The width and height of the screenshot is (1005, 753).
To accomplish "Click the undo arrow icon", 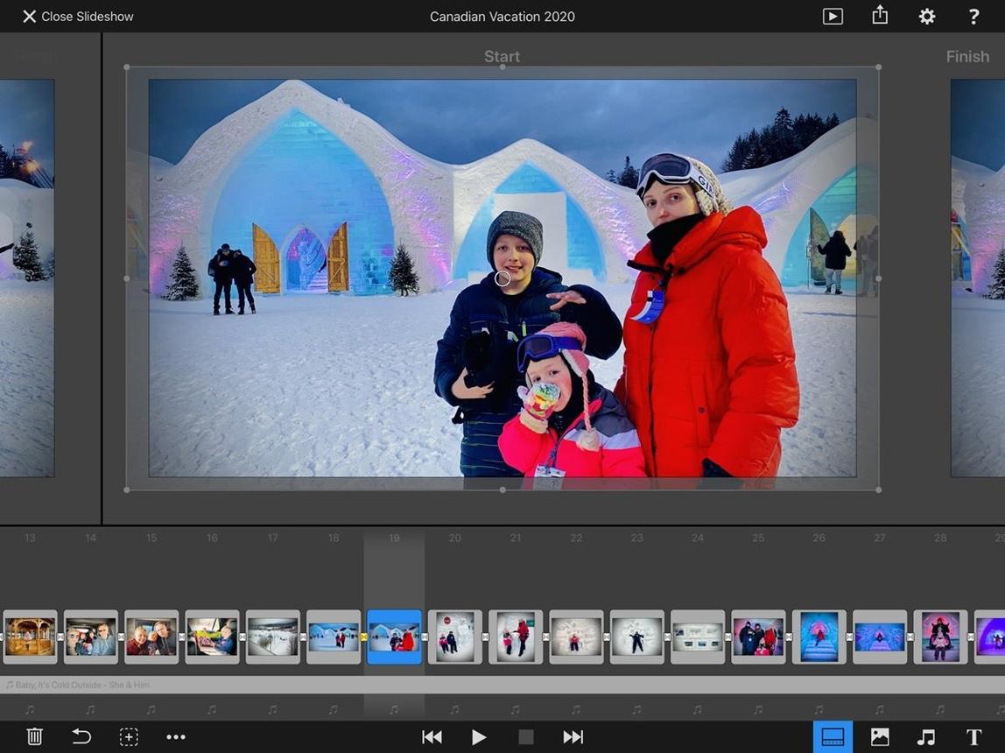I will (x=81, y=736).
